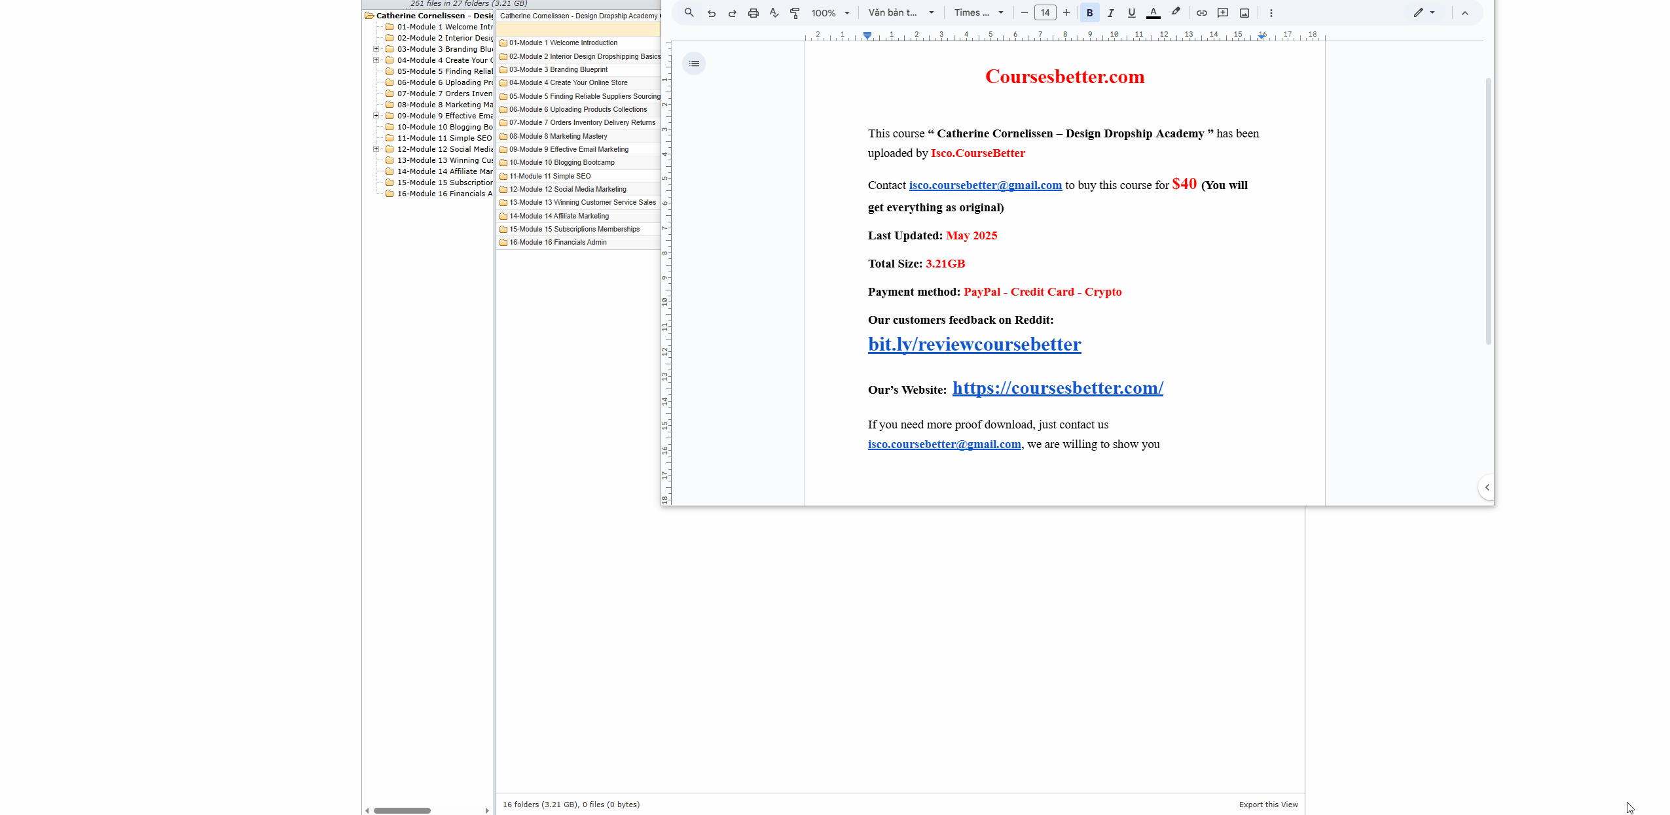The image size is (1670, 815).
Task: Open 14-Module 14 Affiliate Marketing folder row
Action: [579, 216]
